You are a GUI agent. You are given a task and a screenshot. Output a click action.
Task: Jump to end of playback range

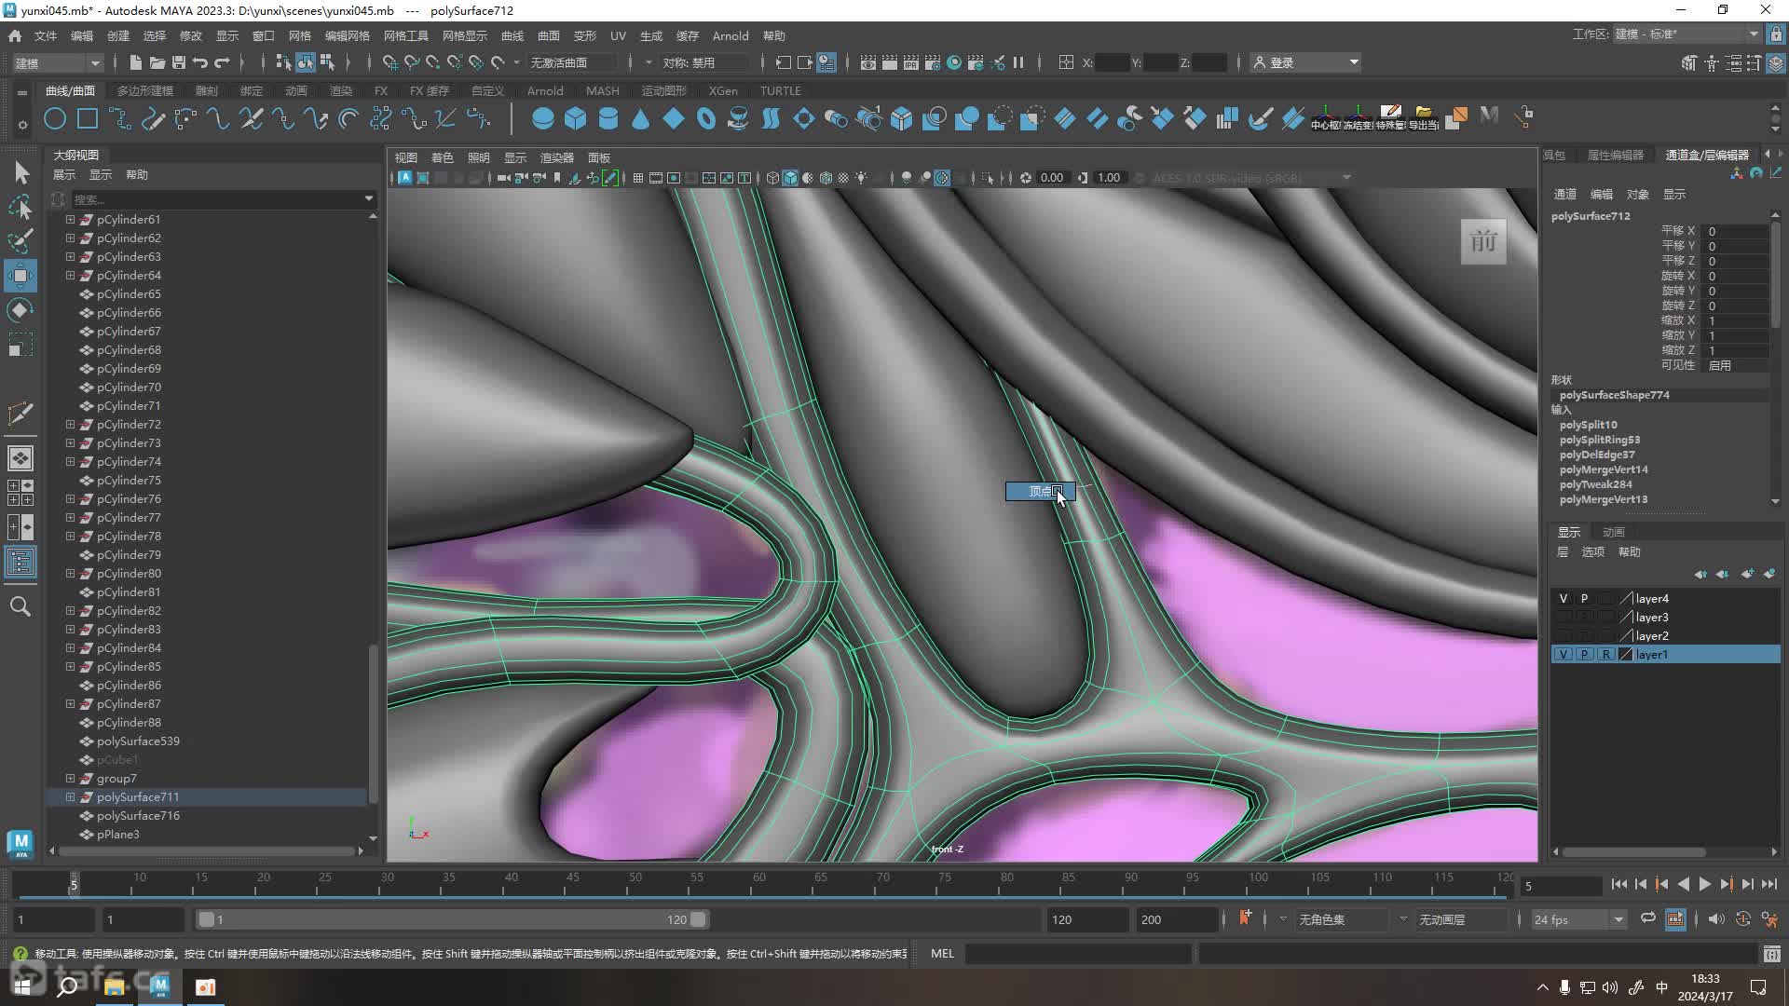pyautogui.click(x=1769, y=885)
